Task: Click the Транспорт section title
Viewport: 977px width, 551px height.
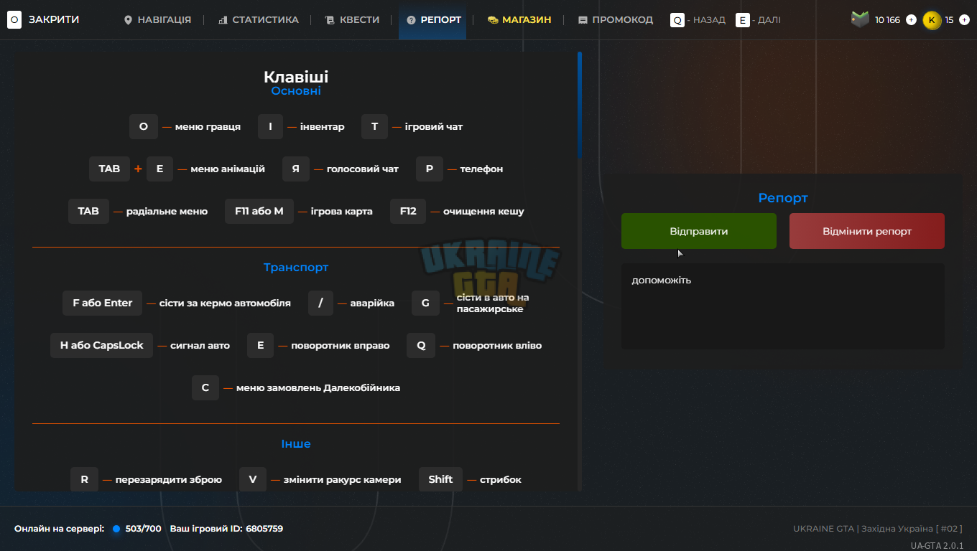Action: [296, 267]
